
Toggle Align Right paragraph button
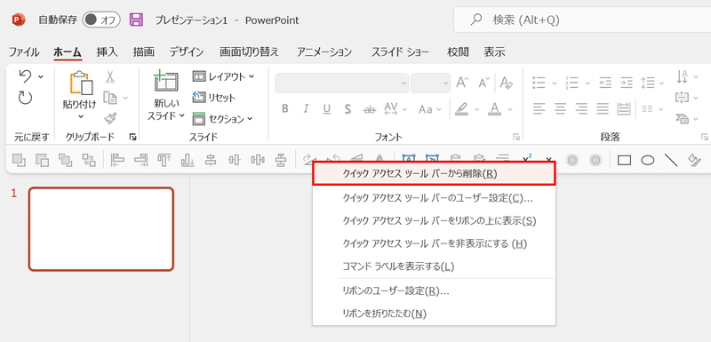(x=581, y=108)
